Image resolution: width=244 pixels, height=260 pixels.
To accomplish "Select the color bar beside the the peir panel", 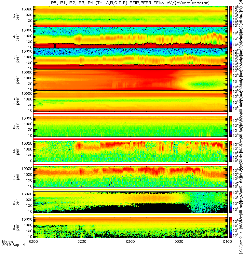I will tap(231, 227).
